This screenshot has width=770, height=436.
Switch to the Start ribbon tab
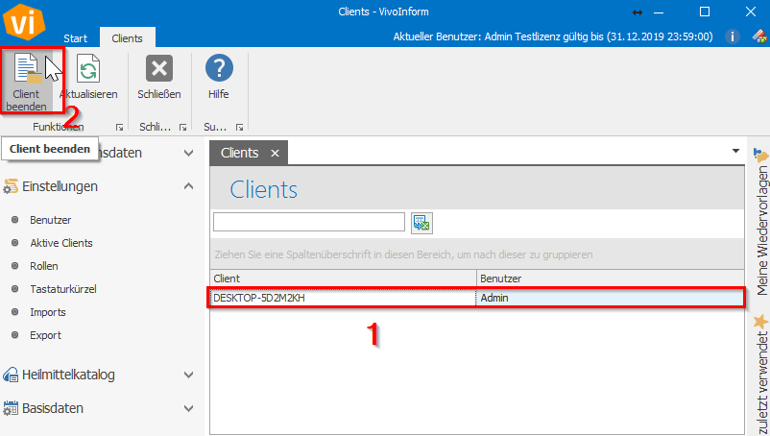[76, 38]
